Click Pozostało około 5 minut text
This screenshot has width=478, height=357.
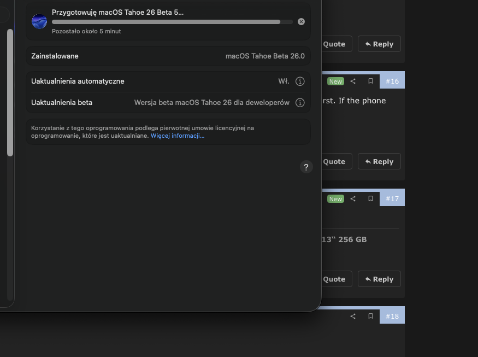tap(86, 31)
